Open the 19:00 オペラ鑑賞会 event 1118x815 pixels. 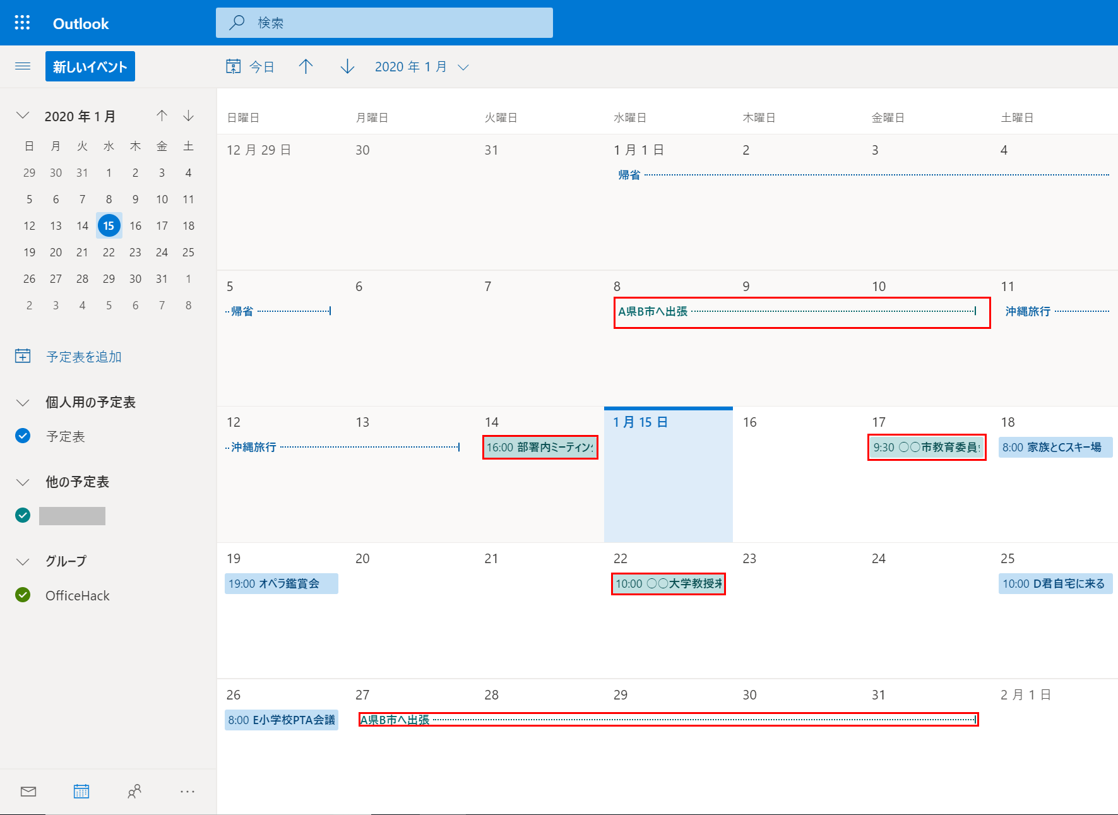click(x=282, y=583)
